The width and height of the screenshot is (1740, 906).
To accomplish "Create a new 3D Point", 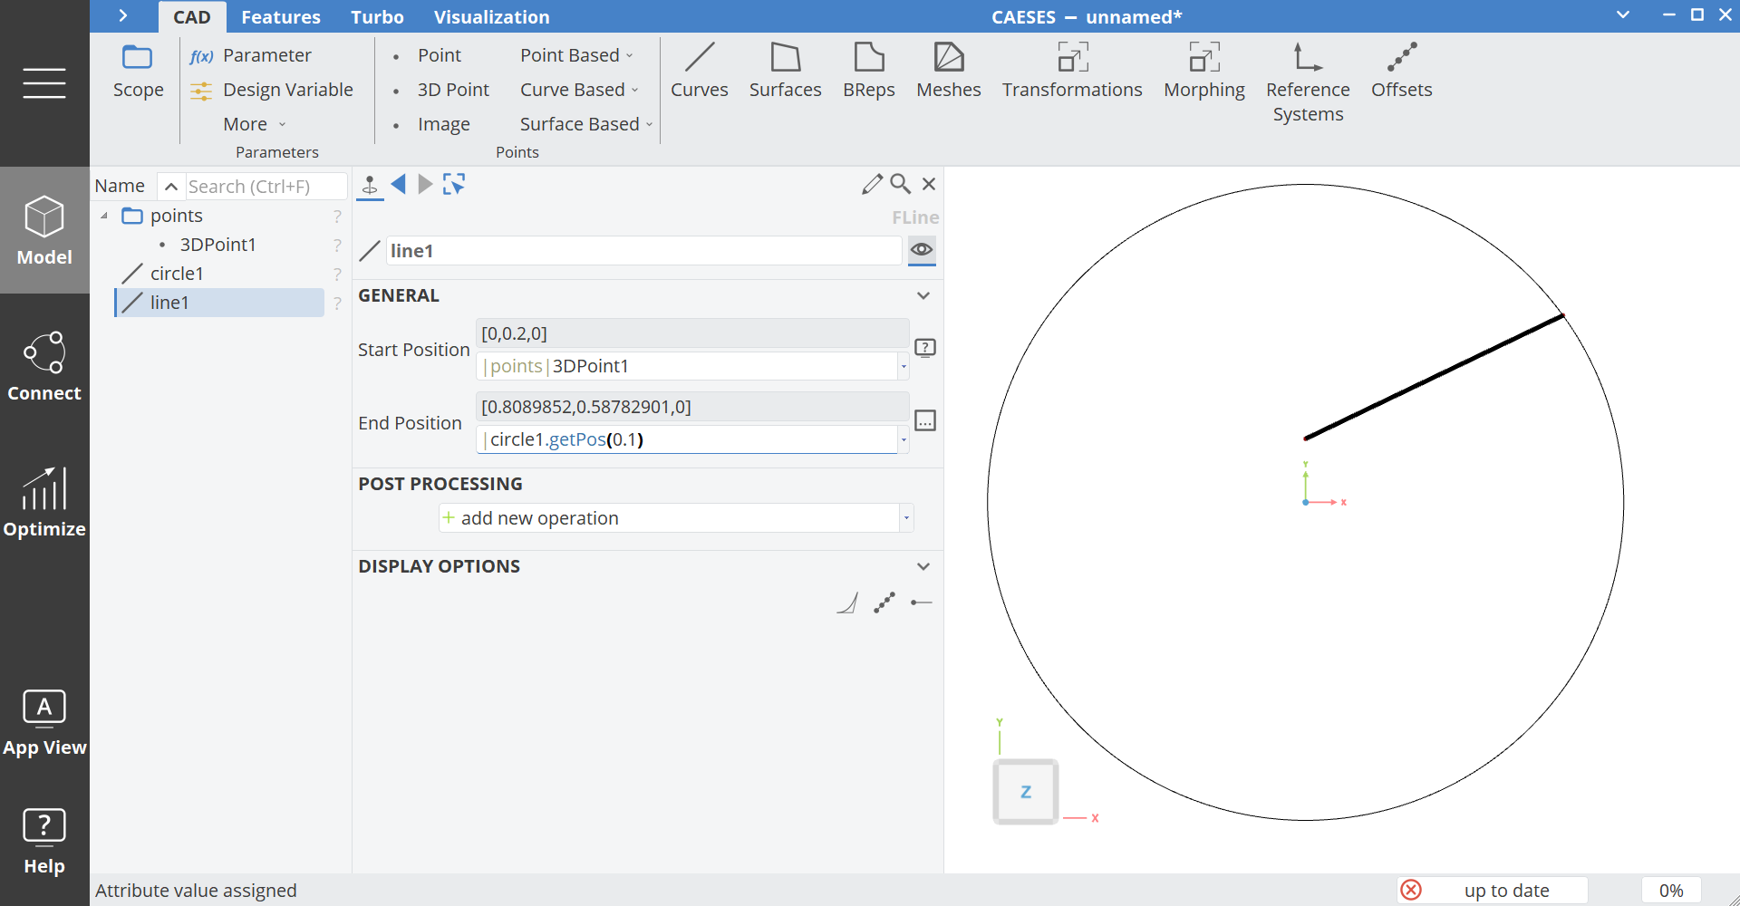I will [441, 90].
